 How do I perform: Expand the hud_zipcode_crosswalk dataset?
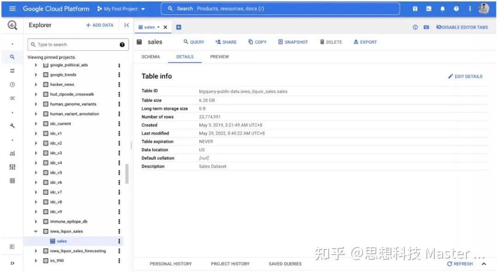pos(36,94)
